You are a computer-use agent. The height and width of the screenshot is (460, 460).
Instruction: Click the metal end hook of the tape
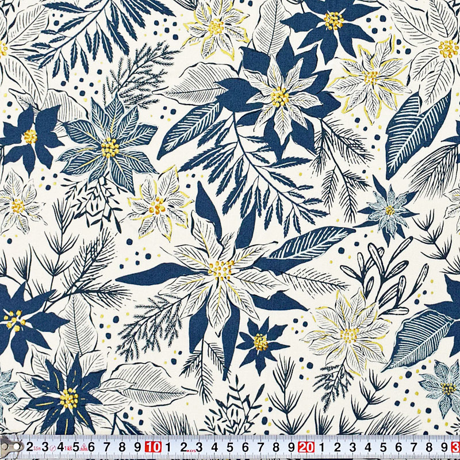click(11, 447)
